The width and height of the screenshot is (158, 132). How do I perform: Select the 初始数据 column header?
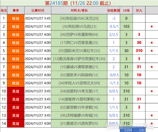pos(114,10)
